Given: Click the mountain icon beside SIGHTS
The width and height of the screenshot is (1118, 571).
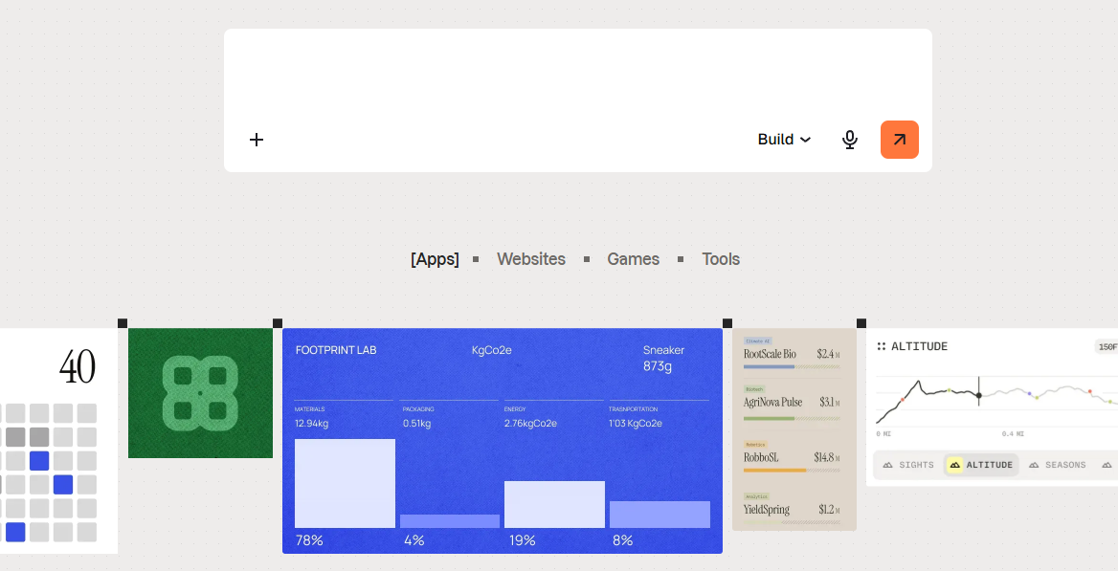Looking at the screenshot, I should point(887,465).
